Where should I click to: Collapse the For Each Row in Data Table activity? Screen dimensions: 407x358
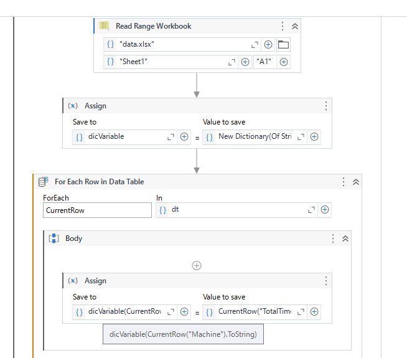click(x=356, y=182)
